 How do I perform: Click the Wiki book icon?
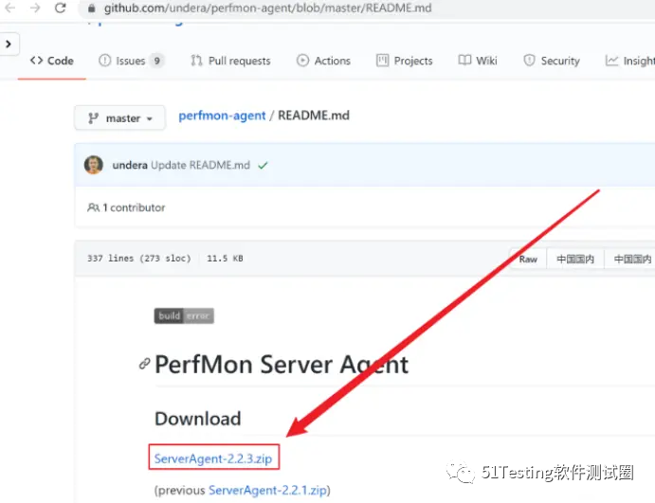click(464, 61)
